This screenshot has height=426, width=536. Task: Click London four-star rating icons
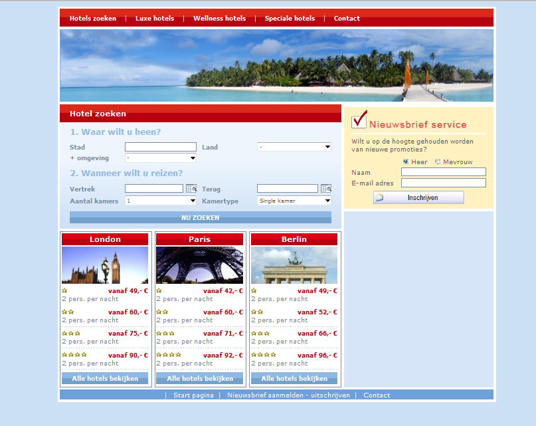pos(74,355)
